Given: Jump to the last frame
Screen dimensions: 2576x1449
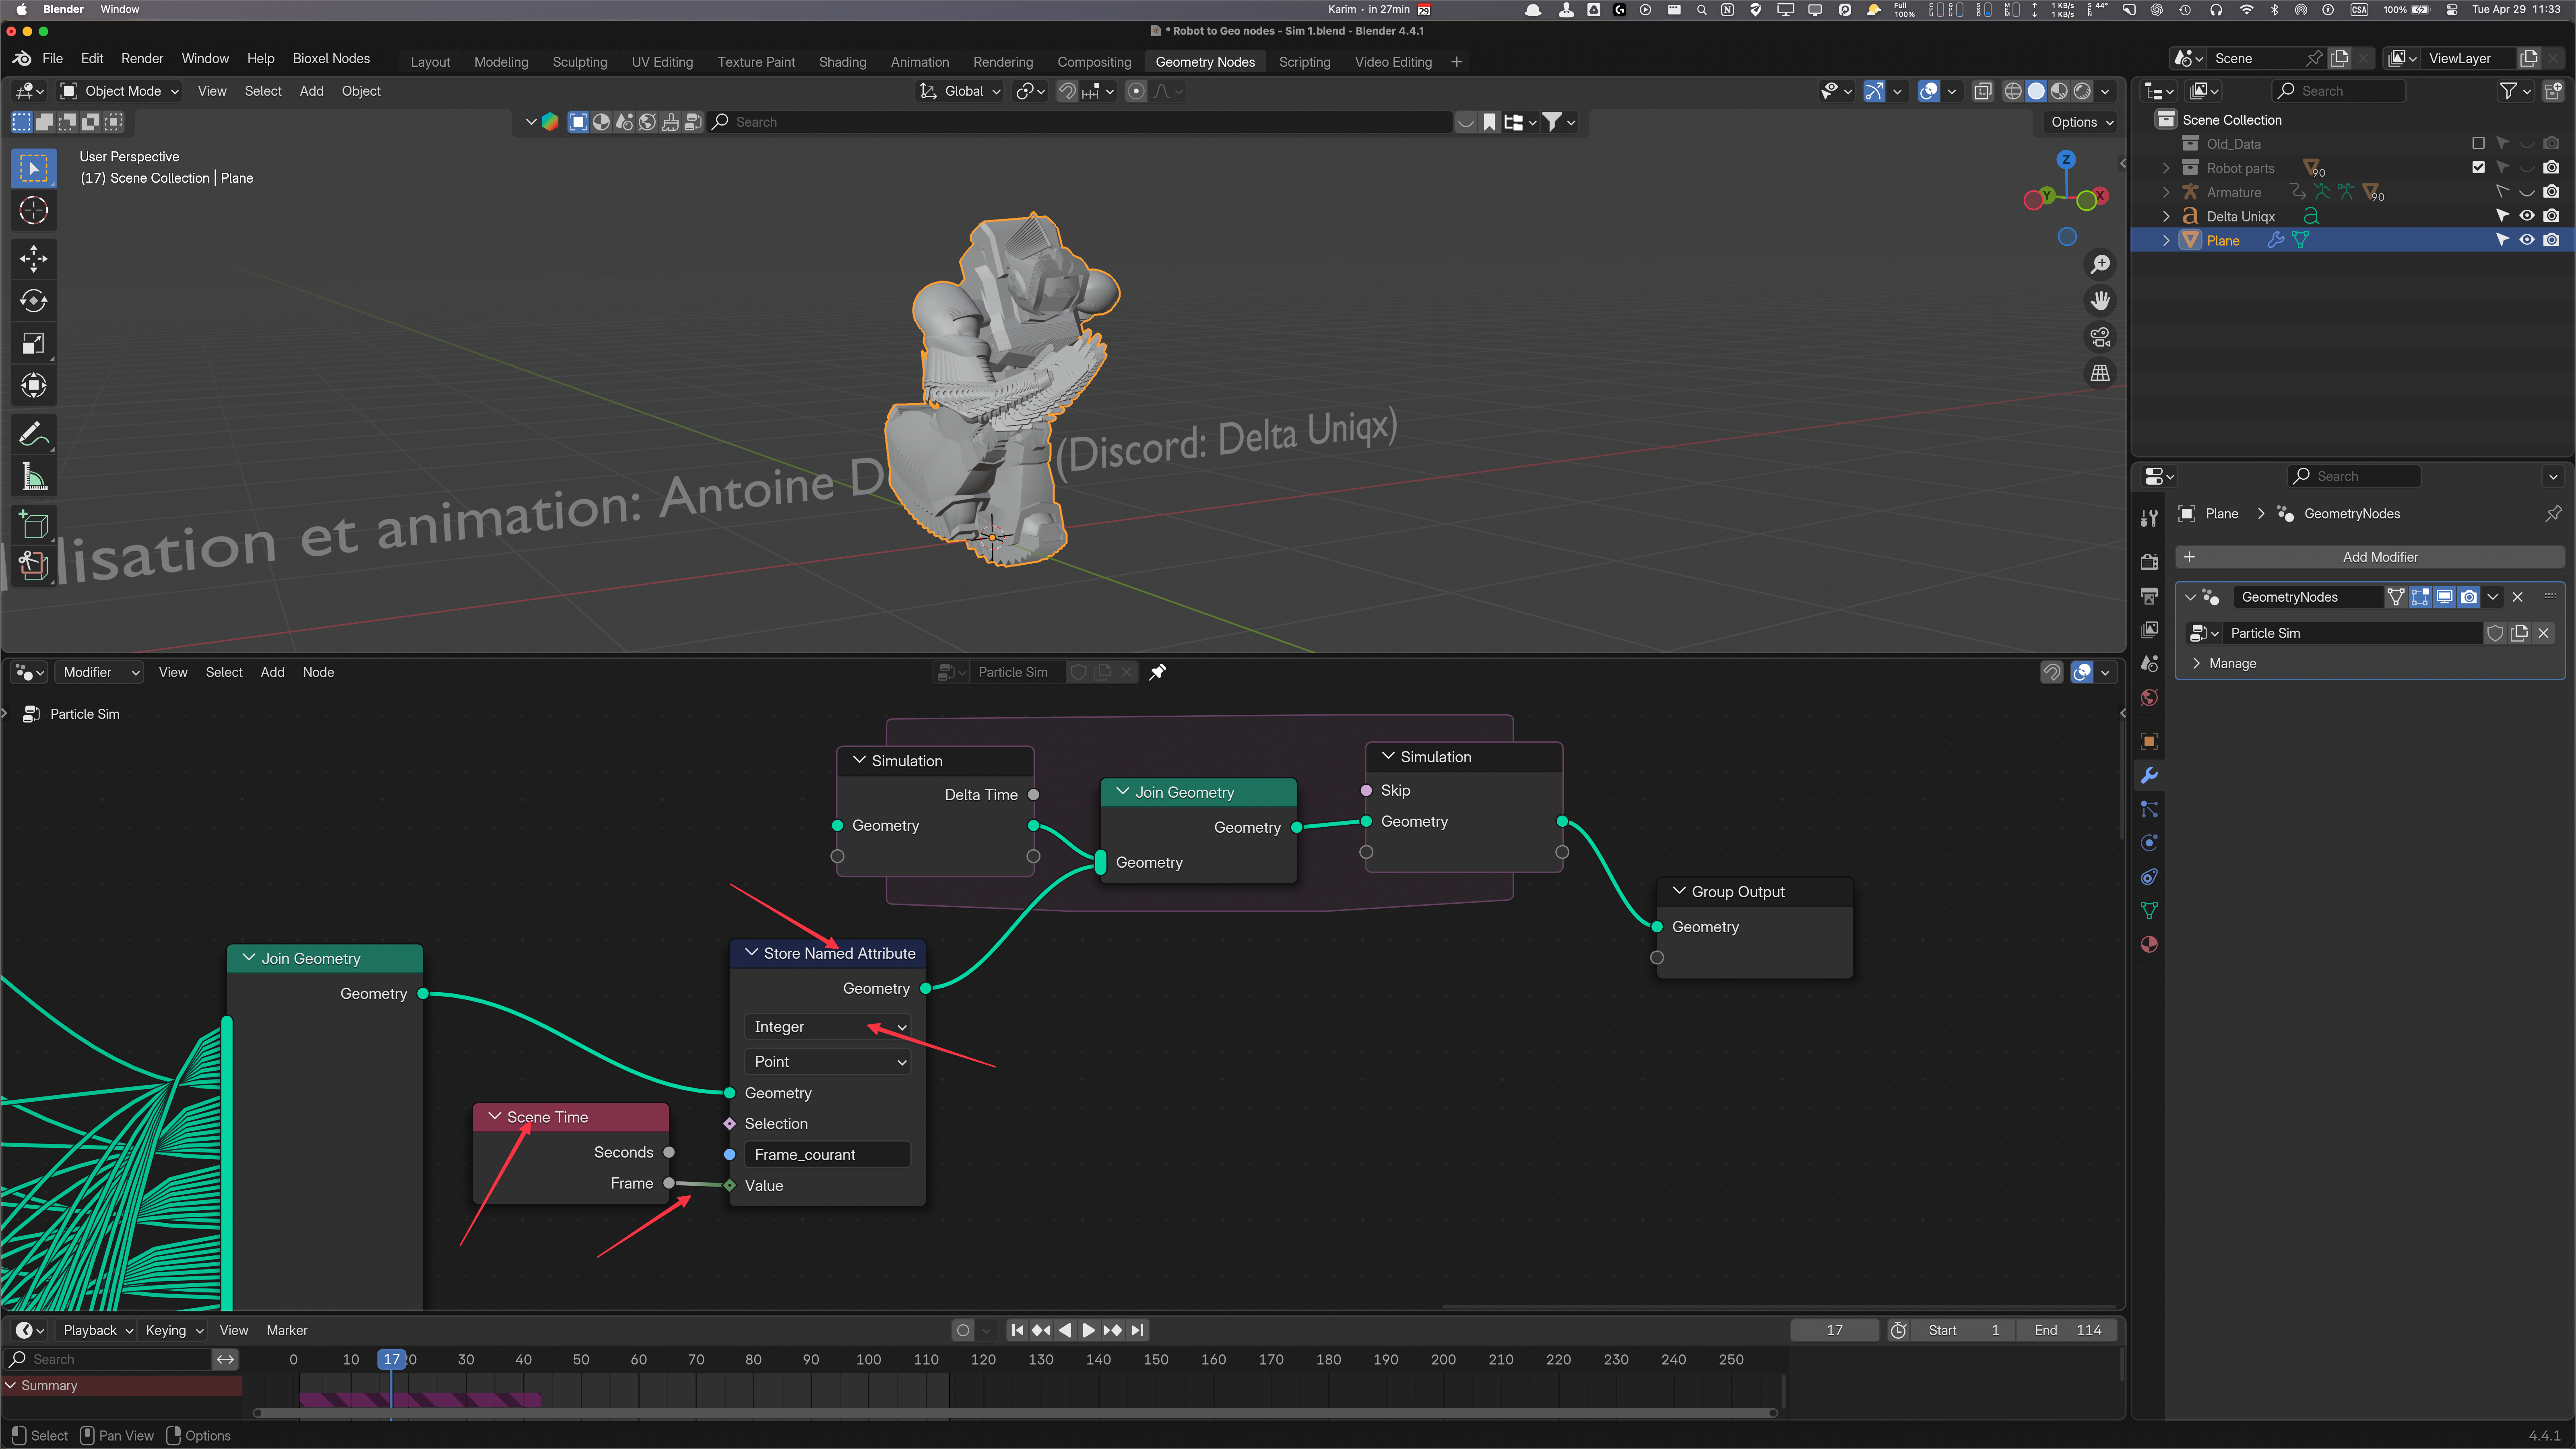Looking at the screenshot, I should click(x=1137, y=1330).
